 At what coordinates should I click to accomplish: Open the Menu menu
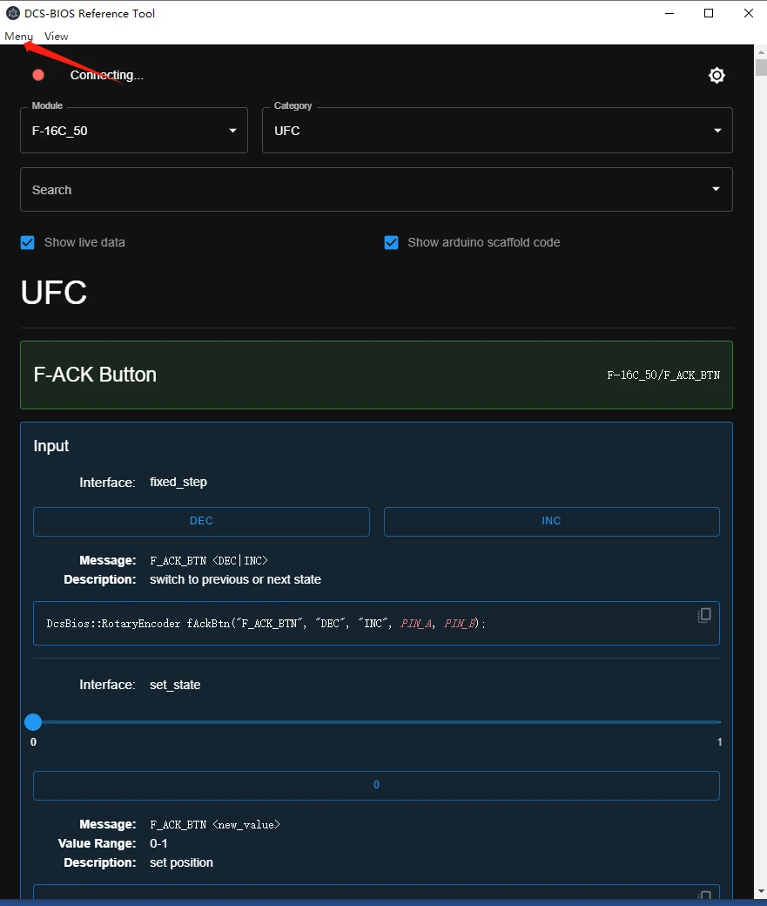pyautogui.click(x=18, y=37)
